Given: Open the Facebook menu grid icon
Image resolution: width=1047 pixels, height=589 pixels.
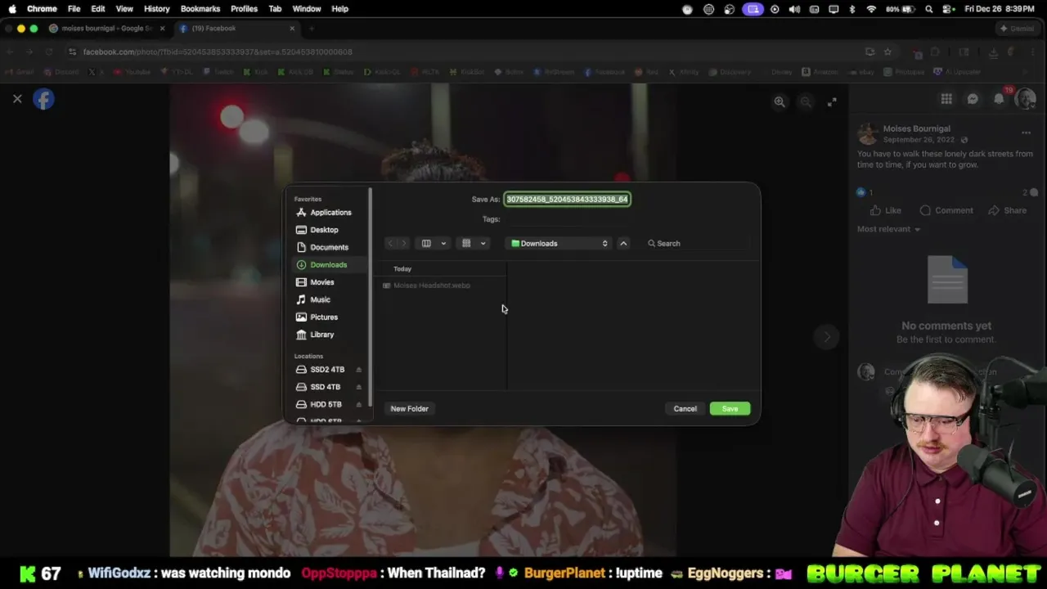Looking at the screenshot, I should pos(946,99).
